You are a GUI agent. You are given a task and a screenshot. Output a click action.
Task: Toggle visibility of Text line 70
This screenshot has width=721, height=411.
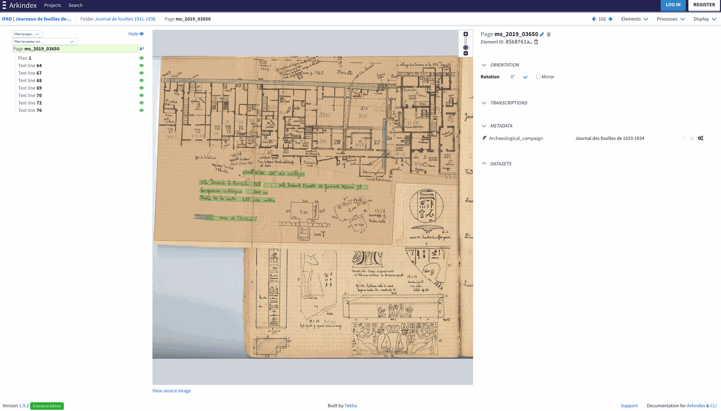coord(142,95)
